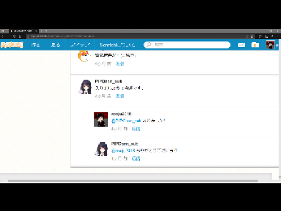Reload page with refresh icon
Image resolution: width=281 pixels, height=211 pixels.
tap(15, 36)
